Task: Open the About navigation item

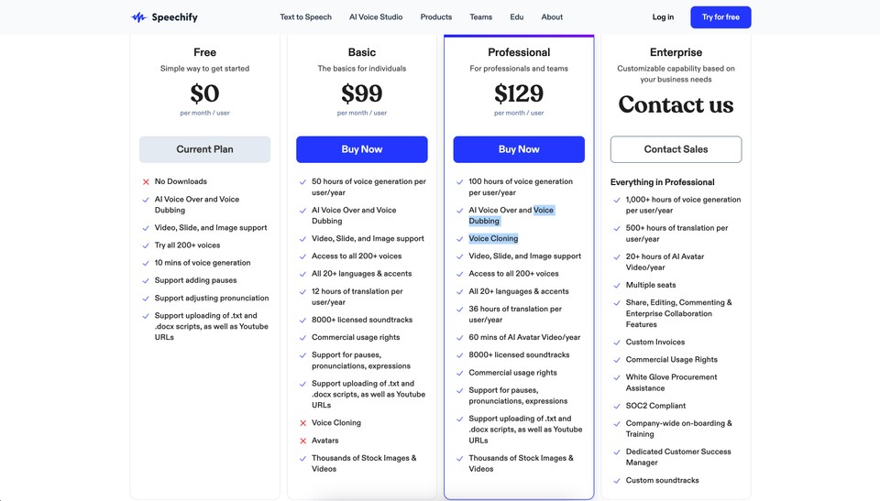Action: pyautogui.click(x=552, y=17)
